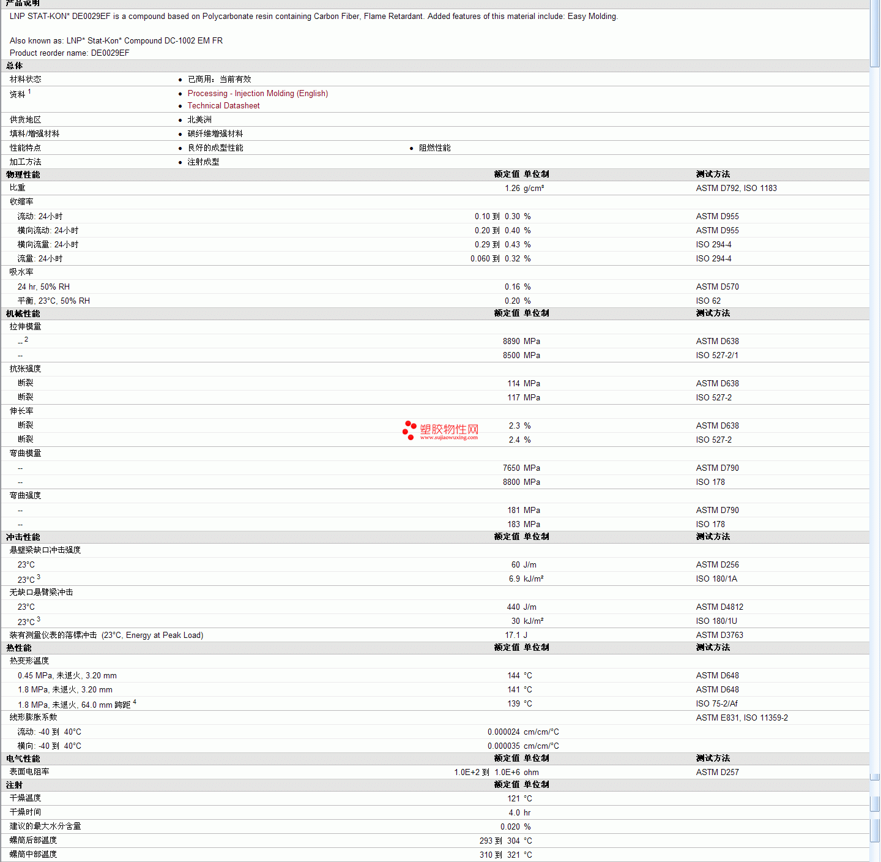881x862 pixels.
Task: Click the 总体 section header
Action: coord(15,66)
